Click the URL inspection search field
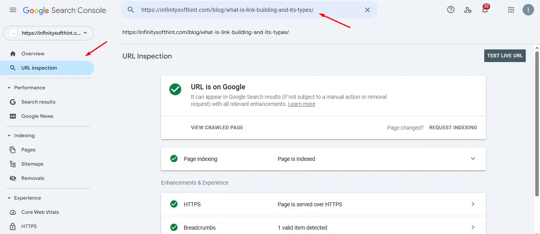The image size is (540, 234). tap(249, 10)
